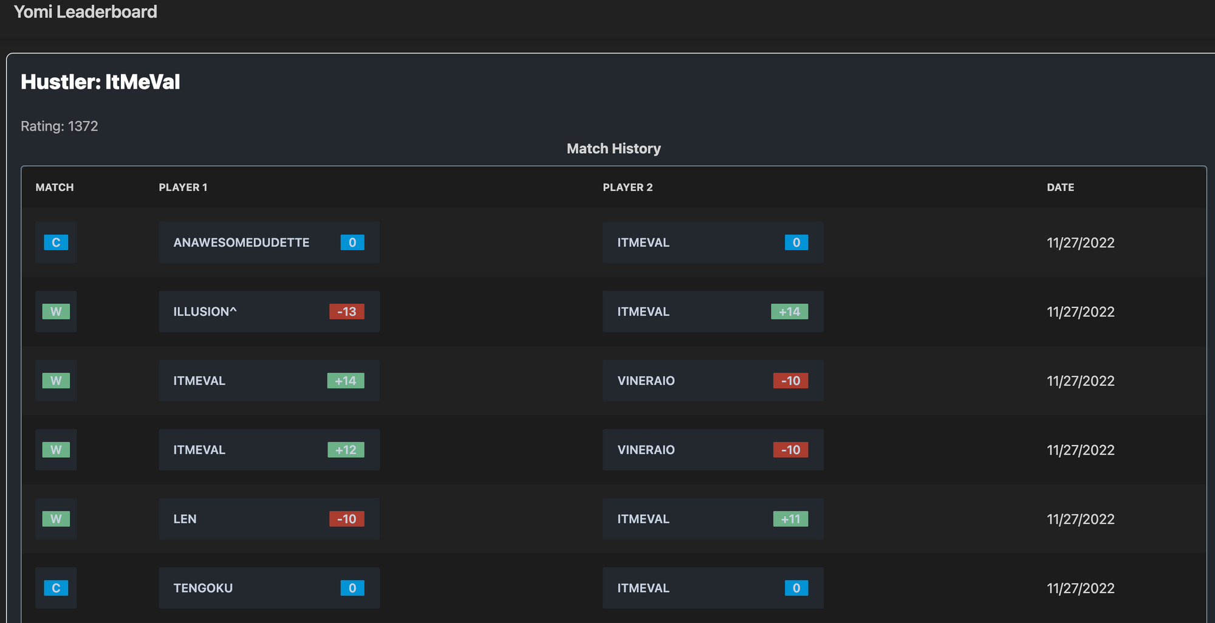Select the LEN player name

(185, 519)
